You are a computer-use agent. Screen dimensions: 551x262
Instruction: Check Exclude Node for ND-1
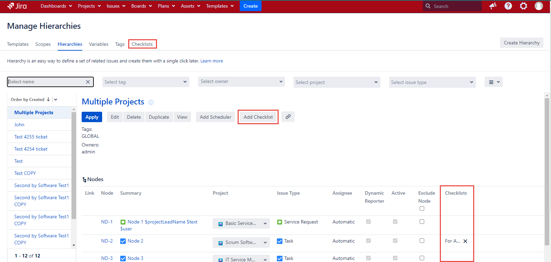click(x=422, y=222)
